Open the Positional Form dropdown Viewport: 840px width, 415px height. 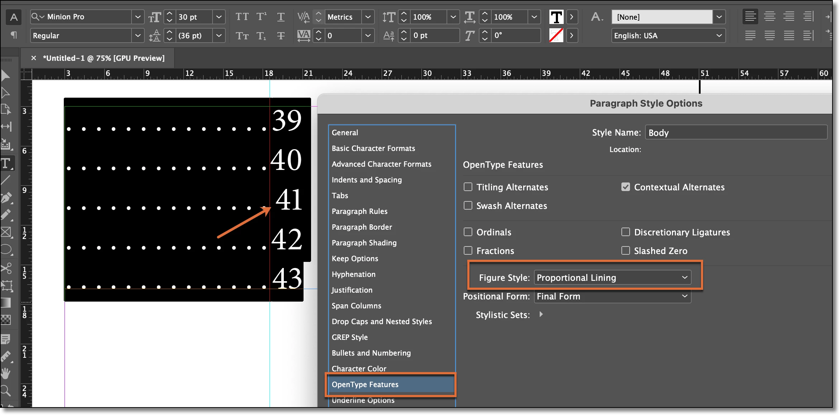click(612, 296)
